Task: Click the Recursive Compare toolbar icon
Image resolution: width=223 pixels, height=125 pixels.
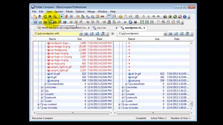Action: point(50,22)
